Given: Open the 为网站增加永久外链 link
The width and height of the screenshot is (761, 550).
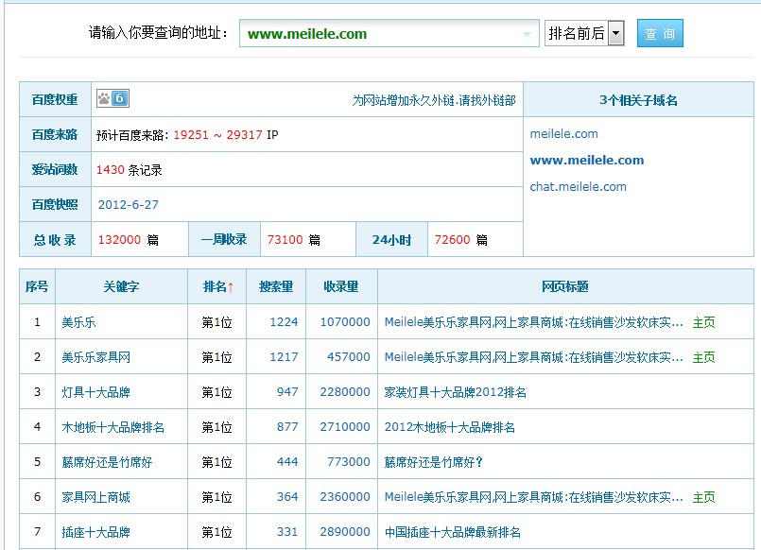Looking at the screenshot, I should click(x=434, y=100).
